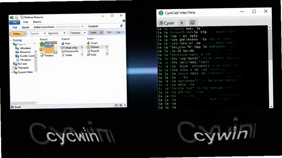Select the Evacite Com tree item
The height and width of the screenshot is (158, 282).
tap(25, 56)
